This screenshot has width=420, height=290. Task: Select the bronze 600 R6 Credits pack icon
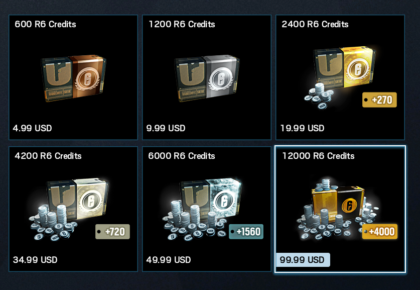click(73, 78)
